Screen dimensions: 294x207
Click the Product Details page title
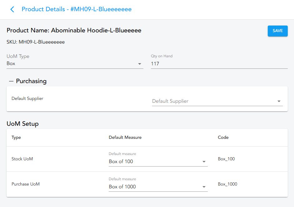click(77, 9)
